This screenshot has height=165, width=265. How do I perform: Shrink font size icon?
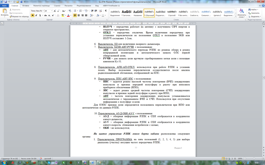click(x=58, y=11)
